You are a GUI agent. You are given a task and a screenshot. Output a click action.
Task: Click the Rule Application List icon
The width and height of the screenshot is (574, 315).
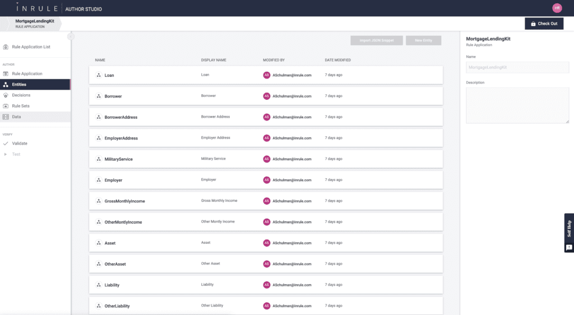pyautogui.click(x=6, y=47)
